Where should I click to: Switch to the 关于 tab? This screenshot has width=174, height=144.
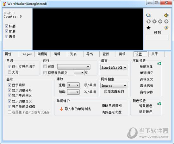(155, 54)
